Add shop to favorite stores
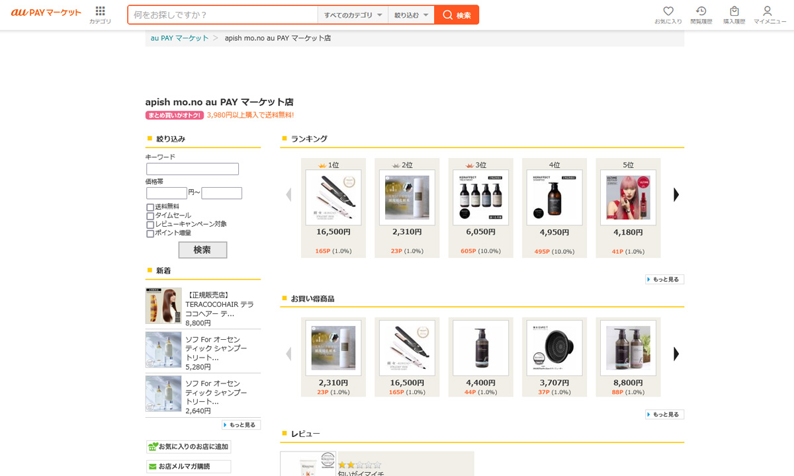The width and height of the screenshot is (794, 476). click(189, 446)
